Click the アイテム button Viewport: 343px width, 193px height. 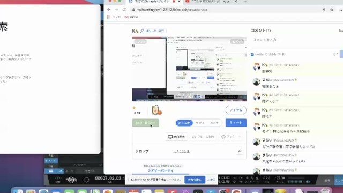tap(236, 110)
